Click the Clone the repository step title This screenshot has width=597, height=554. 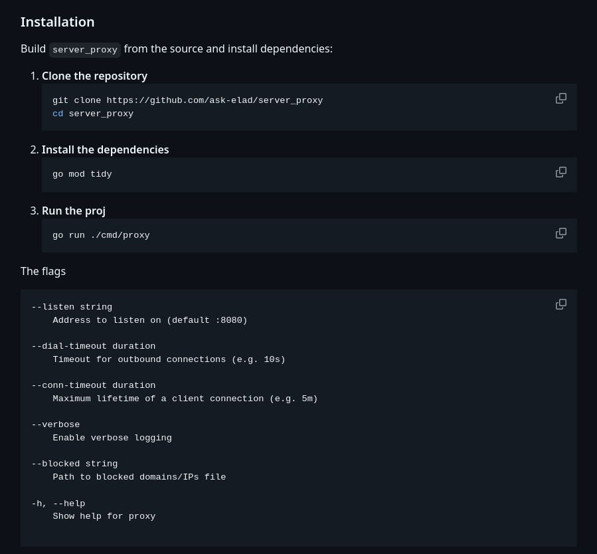click(94, 76)
